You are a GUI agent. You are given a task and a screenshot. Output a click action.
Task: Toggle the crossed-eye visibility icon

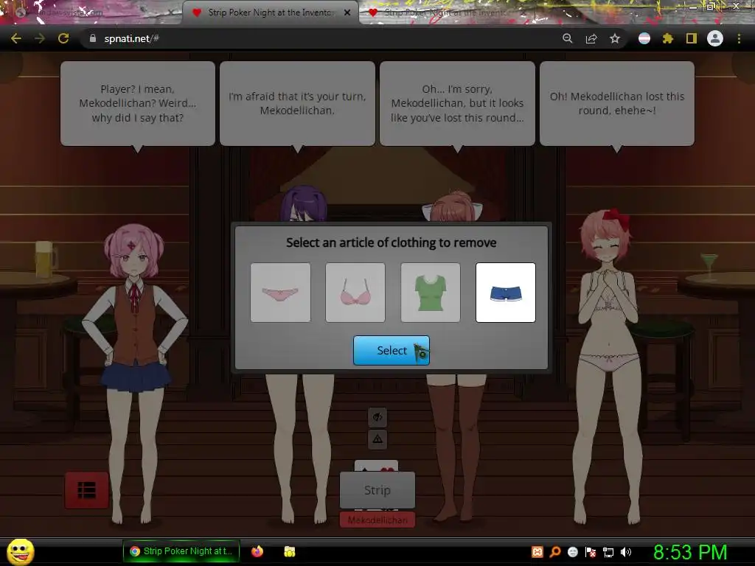377,417
